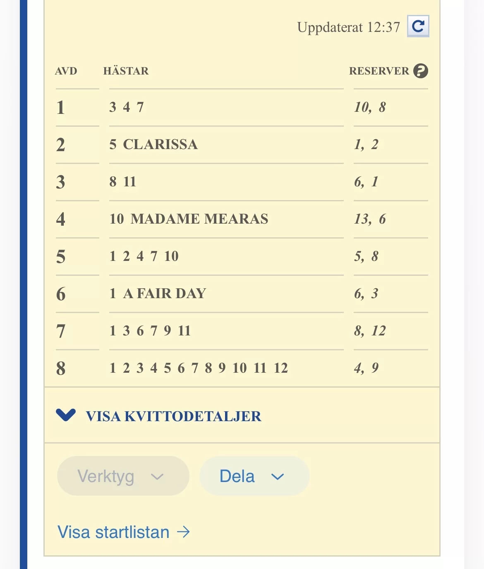484x569 pixels.
Task: Click the arrow after Visa startlistan
Action: tap(183, 532)
